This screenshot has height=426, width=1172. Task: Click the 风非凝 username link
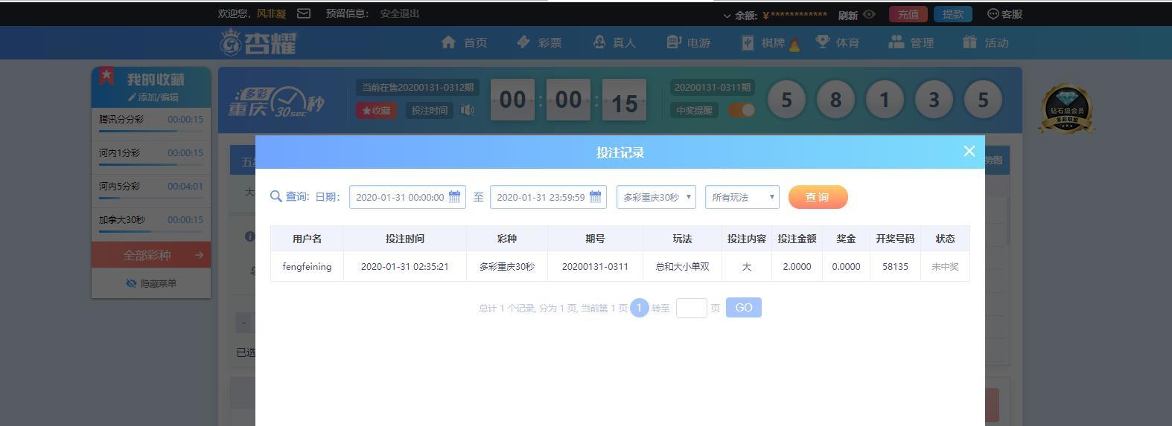coord(271,13)
